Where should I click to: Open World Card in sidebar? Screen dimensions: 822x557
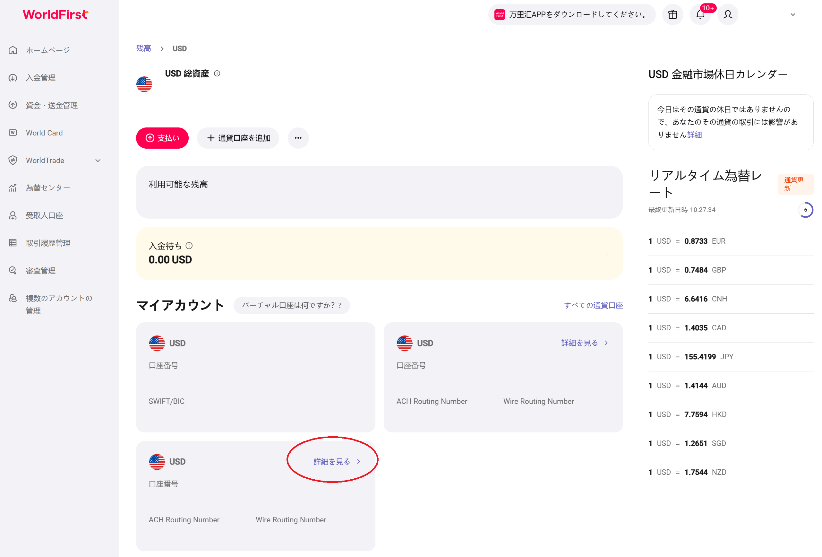pyautogui.click(x=44, y=133)
